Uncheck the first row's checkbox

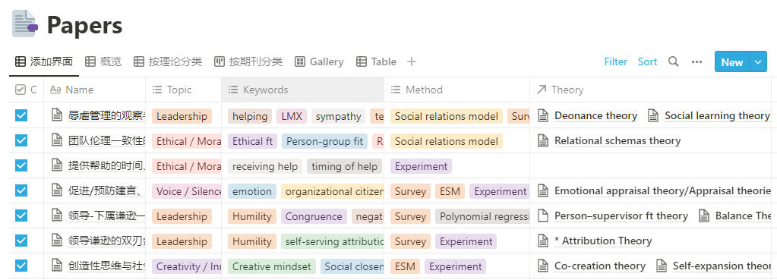(x=21, y=116)
